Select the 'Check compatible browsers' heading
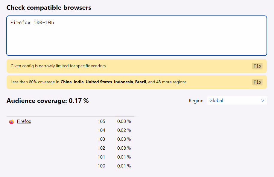 49,8
